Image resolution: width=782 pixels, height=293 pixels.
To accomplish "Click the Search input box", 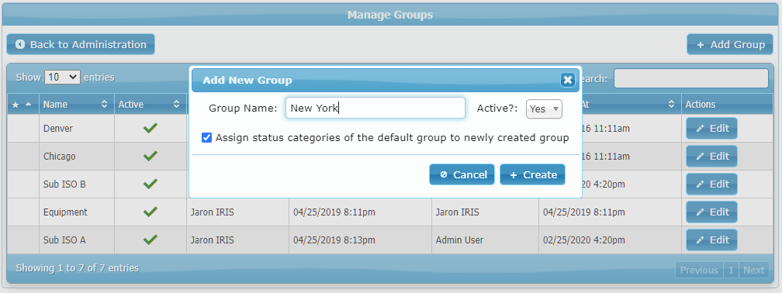I will (690, 78).
